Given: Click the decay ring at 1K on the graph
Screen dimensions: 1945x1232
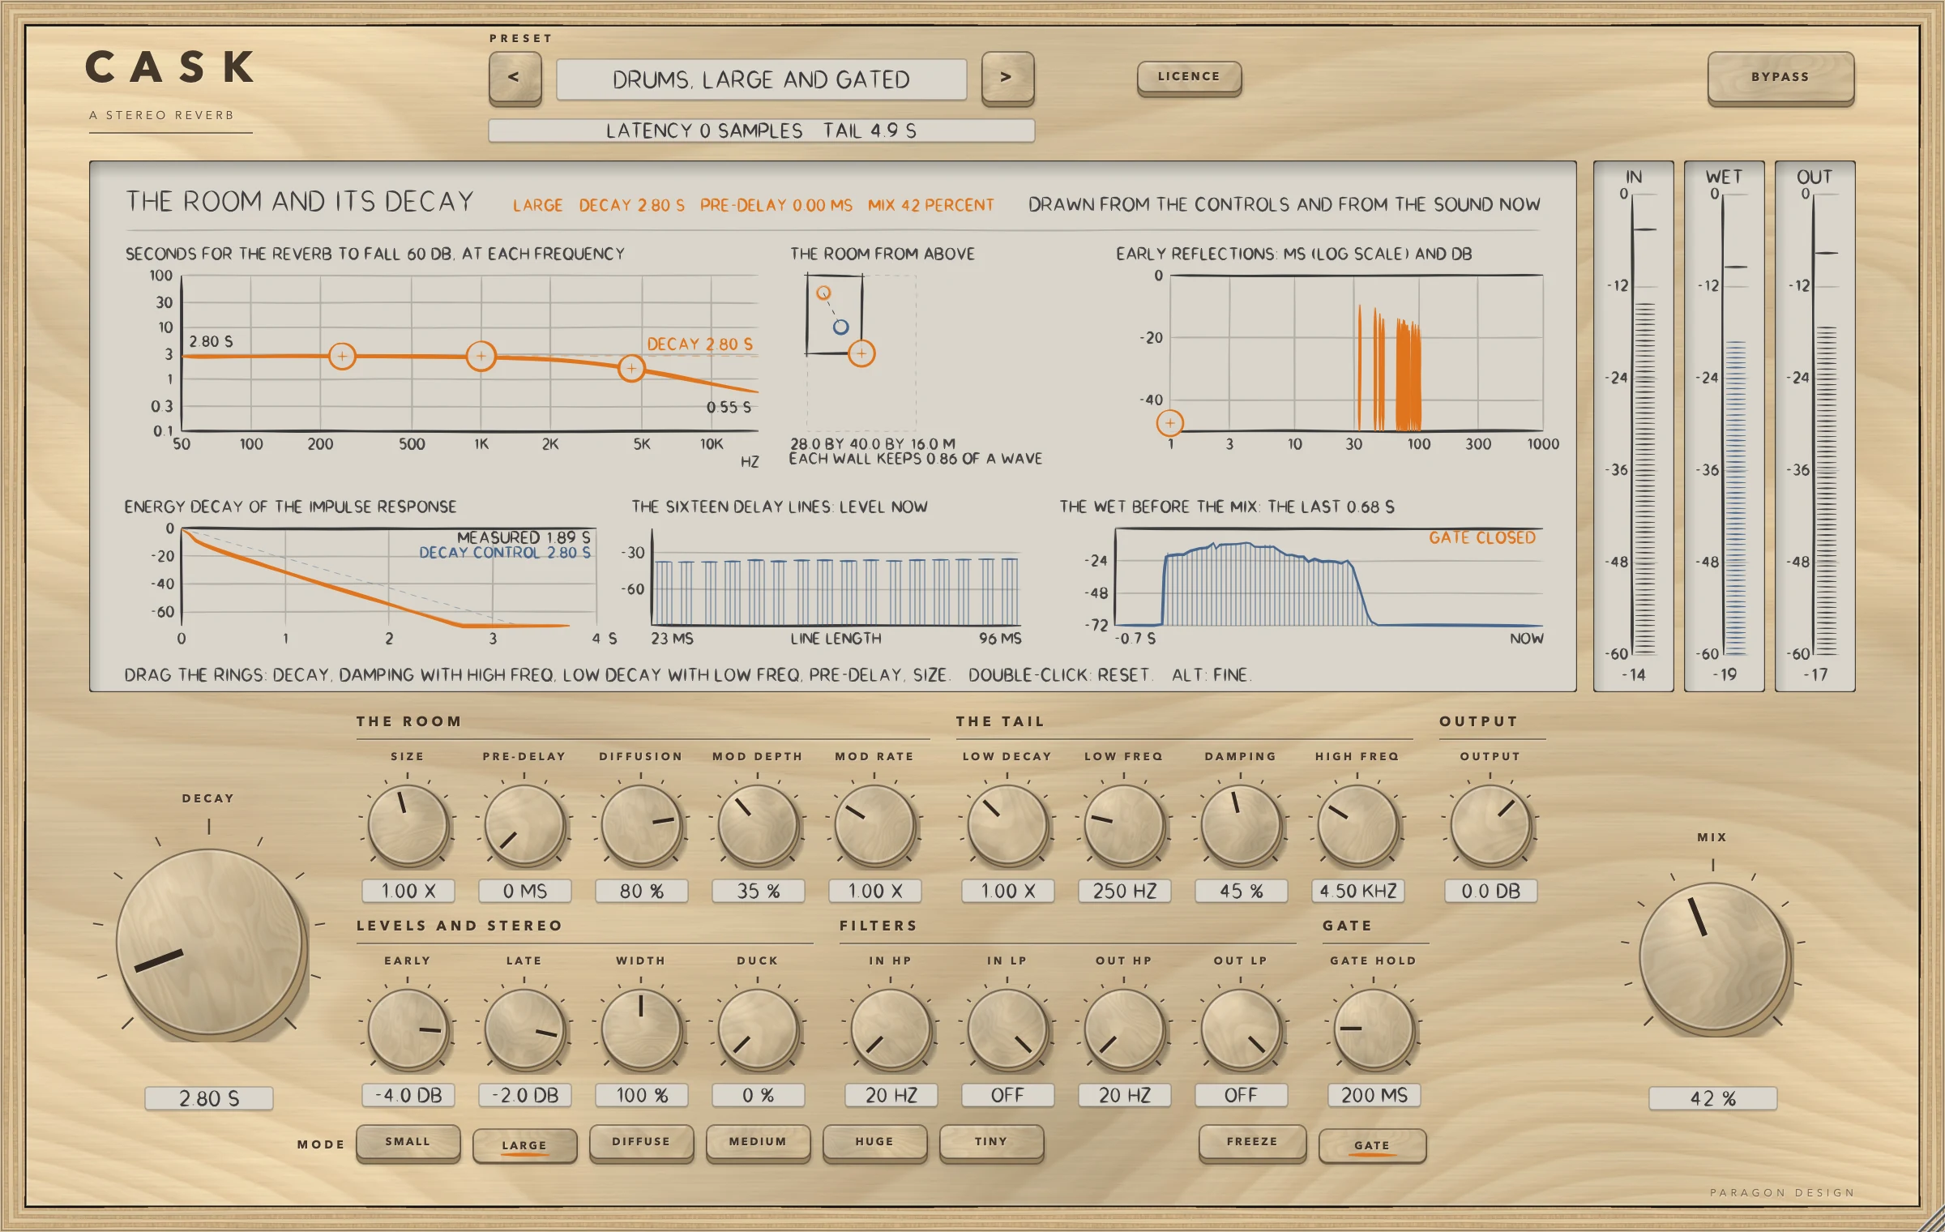Looking at the screenshot, I should point(481,356).
